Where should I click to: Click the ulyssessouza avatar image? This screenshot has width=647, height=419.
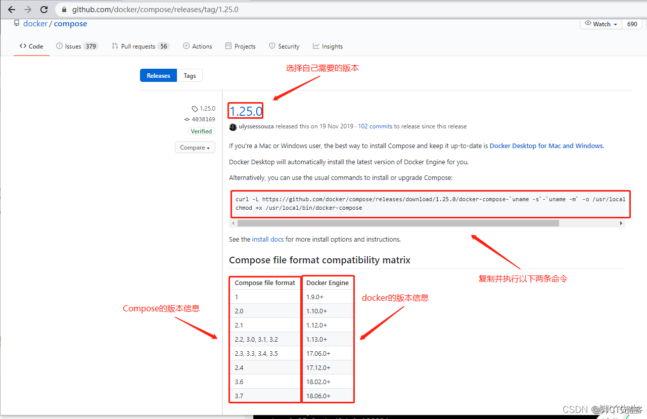tap(233, 127)
